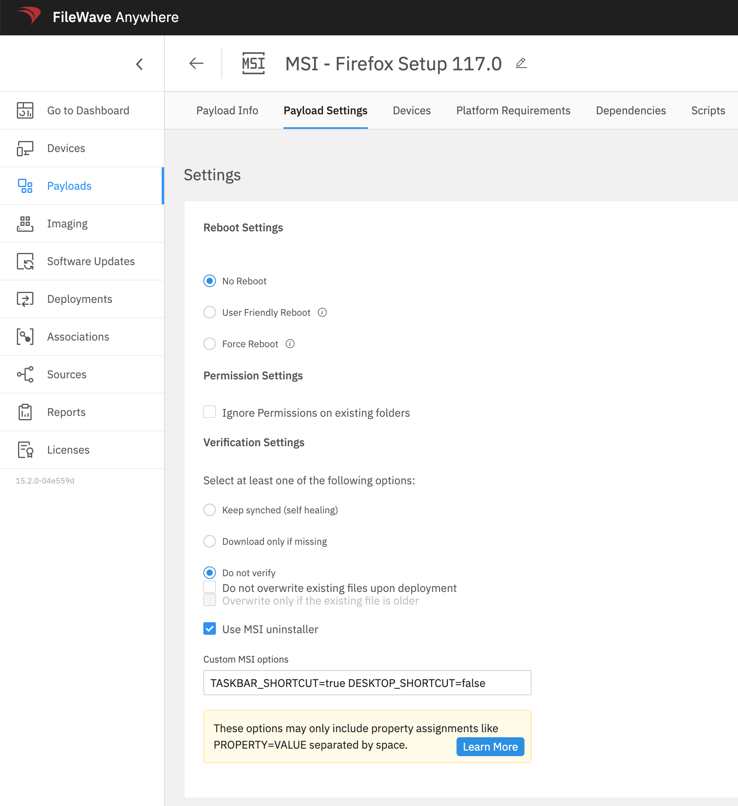738x806 pixels.
Task: Go back using the left arrow icon
Action: point(196,63)
